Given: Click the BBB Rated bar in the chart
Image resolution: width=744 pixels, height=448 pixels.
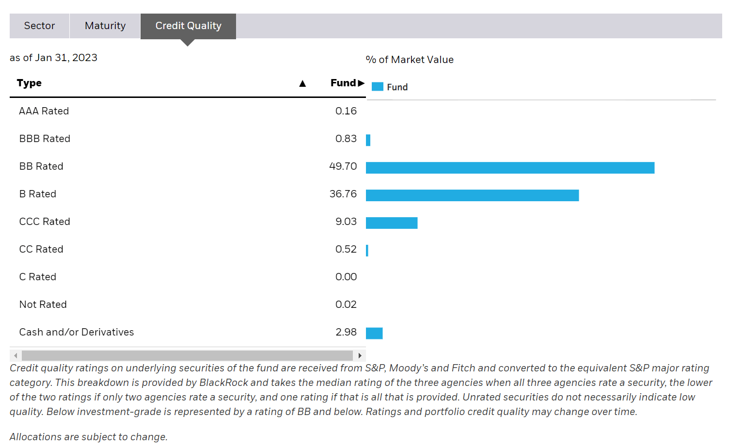Looking at the screenshot, I should tap(369, 140).
